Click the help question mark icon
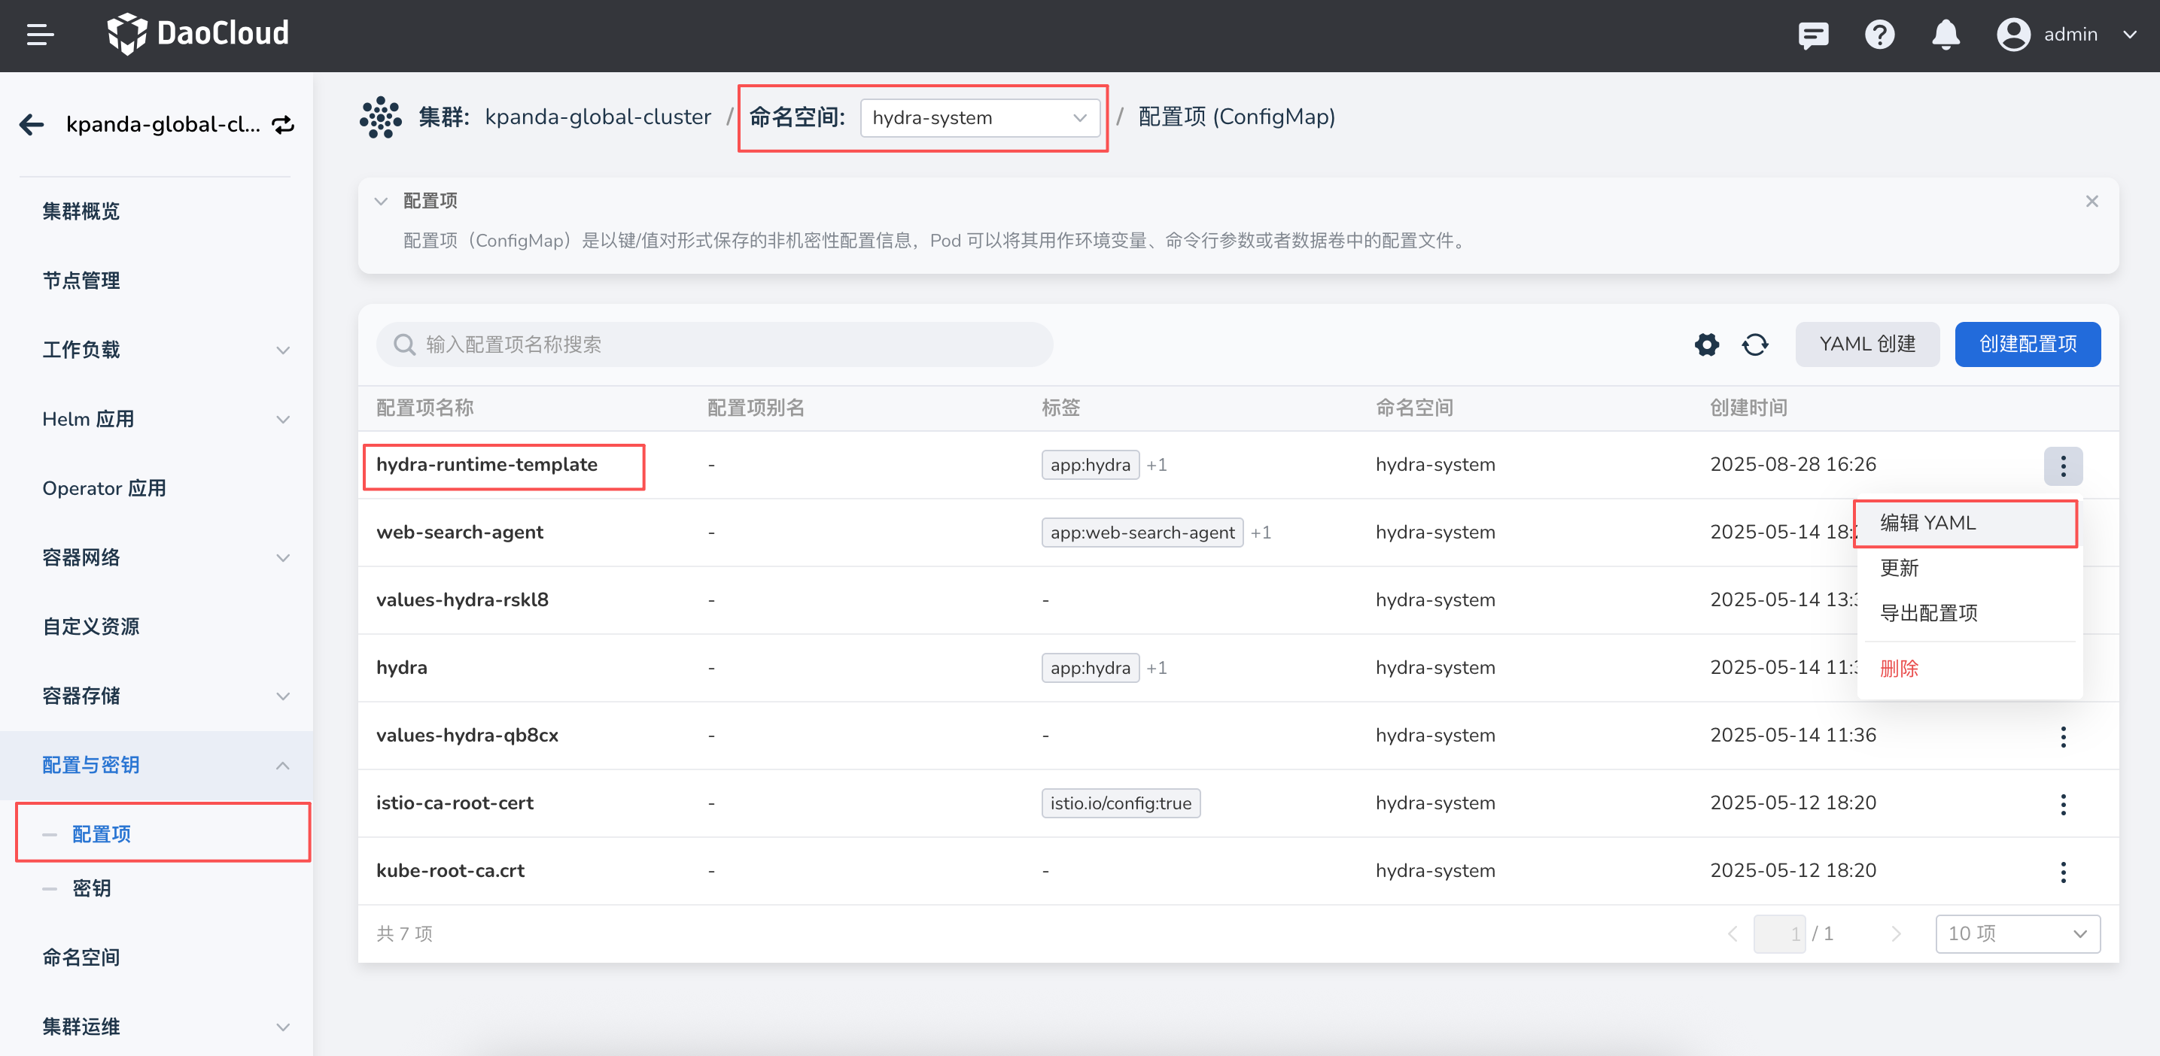 1879,35
